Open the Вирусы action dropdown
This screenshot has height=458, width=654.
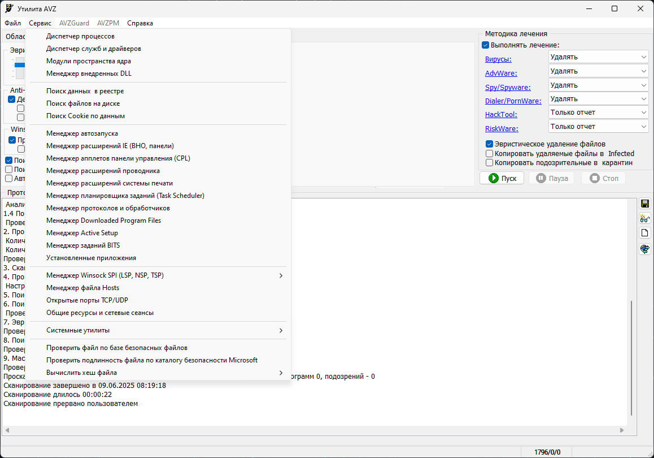pos(599,57)
